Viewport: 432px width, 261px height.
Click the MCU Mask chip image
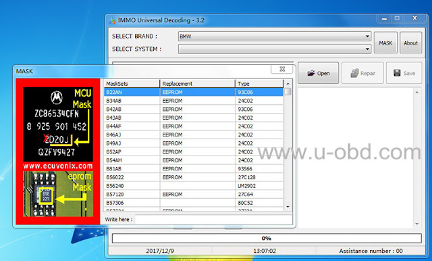(x=58, y=124)
